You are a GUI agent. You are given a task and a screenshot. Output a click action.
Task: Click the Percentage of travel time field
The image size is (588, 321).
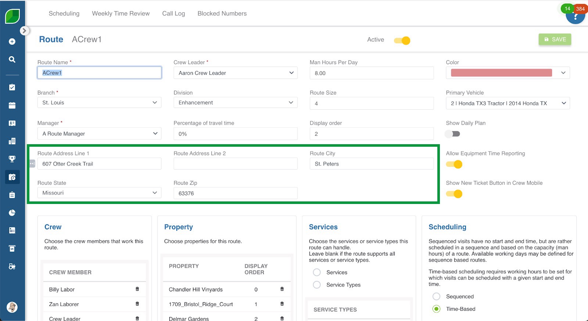(x=236, y=134)
